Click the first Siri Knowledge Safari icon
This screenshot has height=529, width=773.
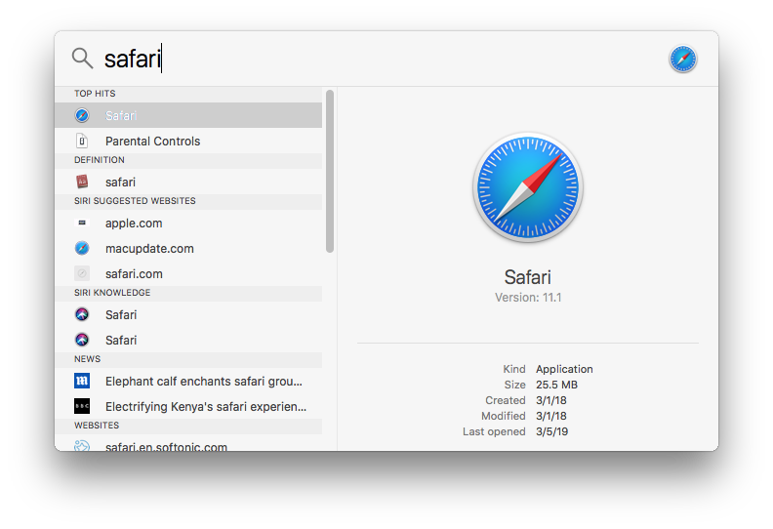(82, 315)
